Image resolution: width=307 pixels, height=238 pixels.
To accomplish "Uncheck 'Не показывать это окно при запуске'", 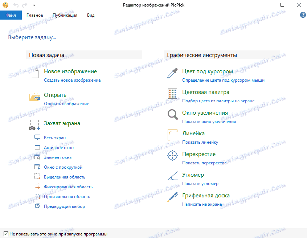I will (x=6, y=234).
